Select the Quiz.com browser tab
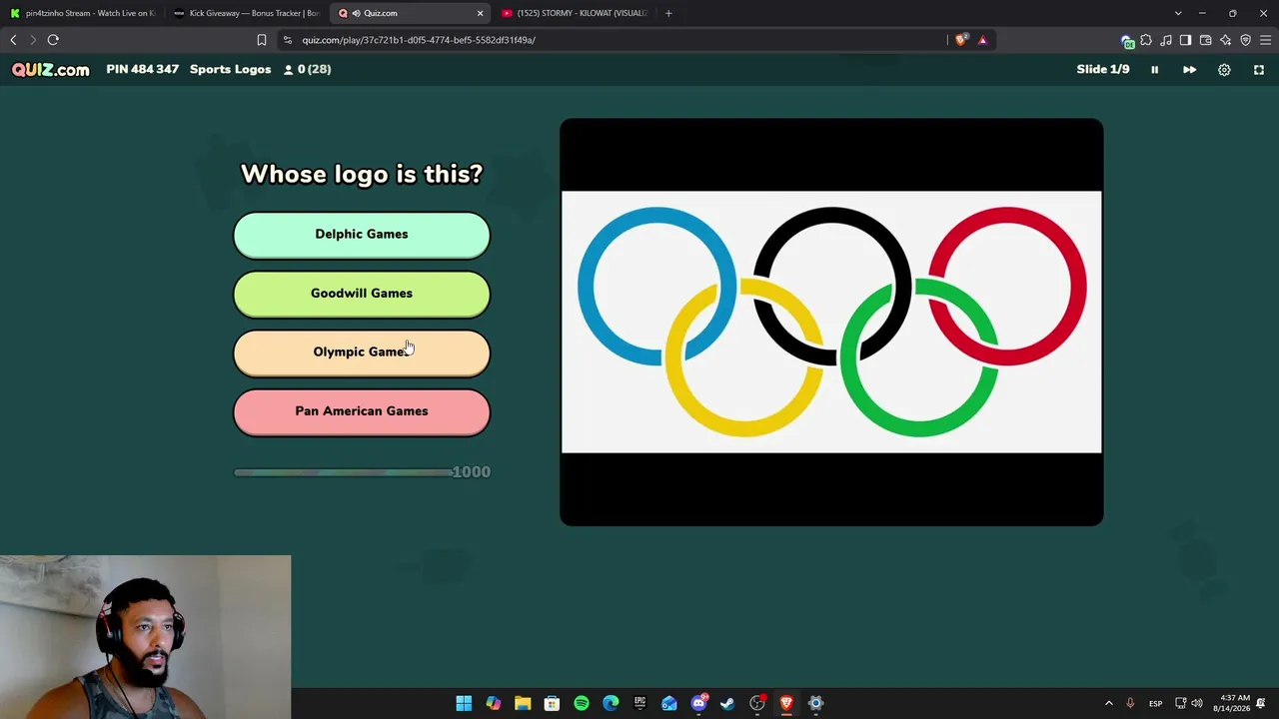 pos(410,13)
